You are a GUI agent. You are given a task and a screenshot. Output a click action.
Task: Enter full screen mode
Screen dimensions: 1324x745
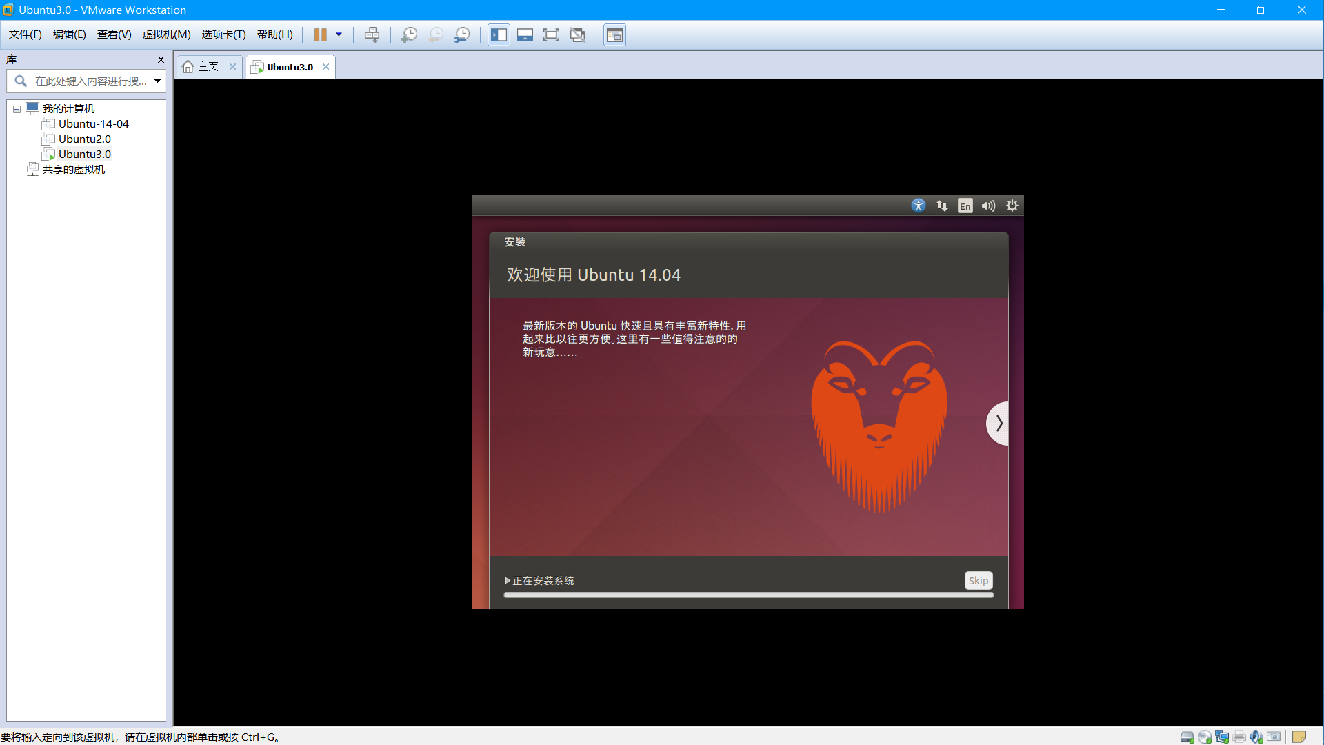[x=552, y=34]
